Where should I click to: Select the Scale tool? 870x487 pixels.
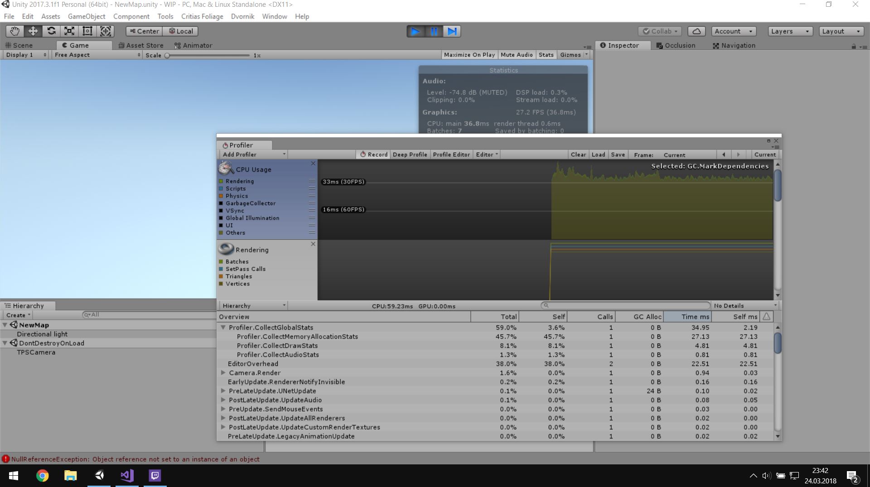[x=69, y=31]
